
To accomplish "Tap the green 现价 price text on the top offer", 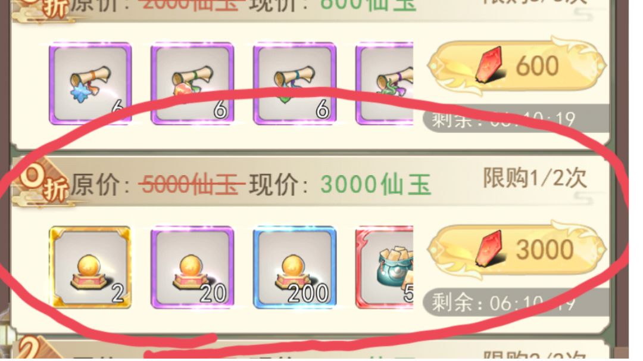I will click(368, 5).
